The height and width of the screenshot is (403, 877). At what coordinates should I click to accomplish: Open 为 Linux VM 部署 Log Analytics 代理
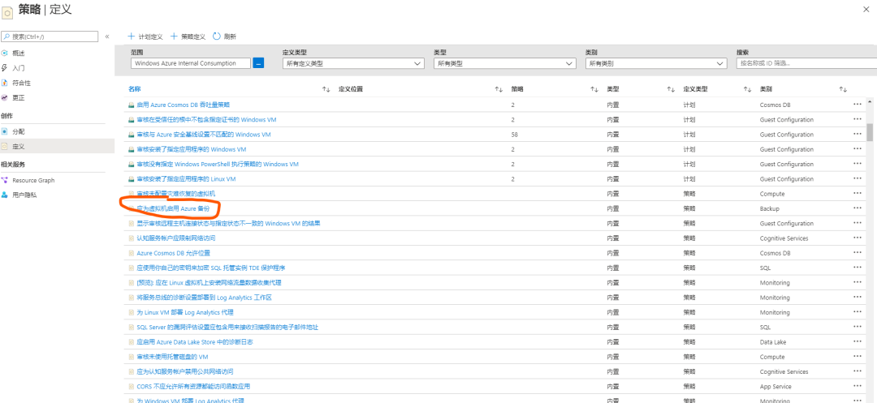click(185, 312)
